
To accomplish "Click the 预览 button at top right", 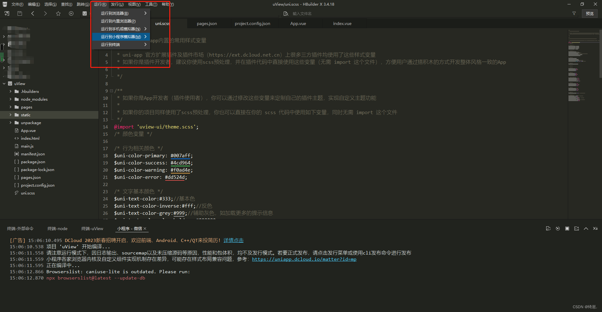I will pos(589,13).
